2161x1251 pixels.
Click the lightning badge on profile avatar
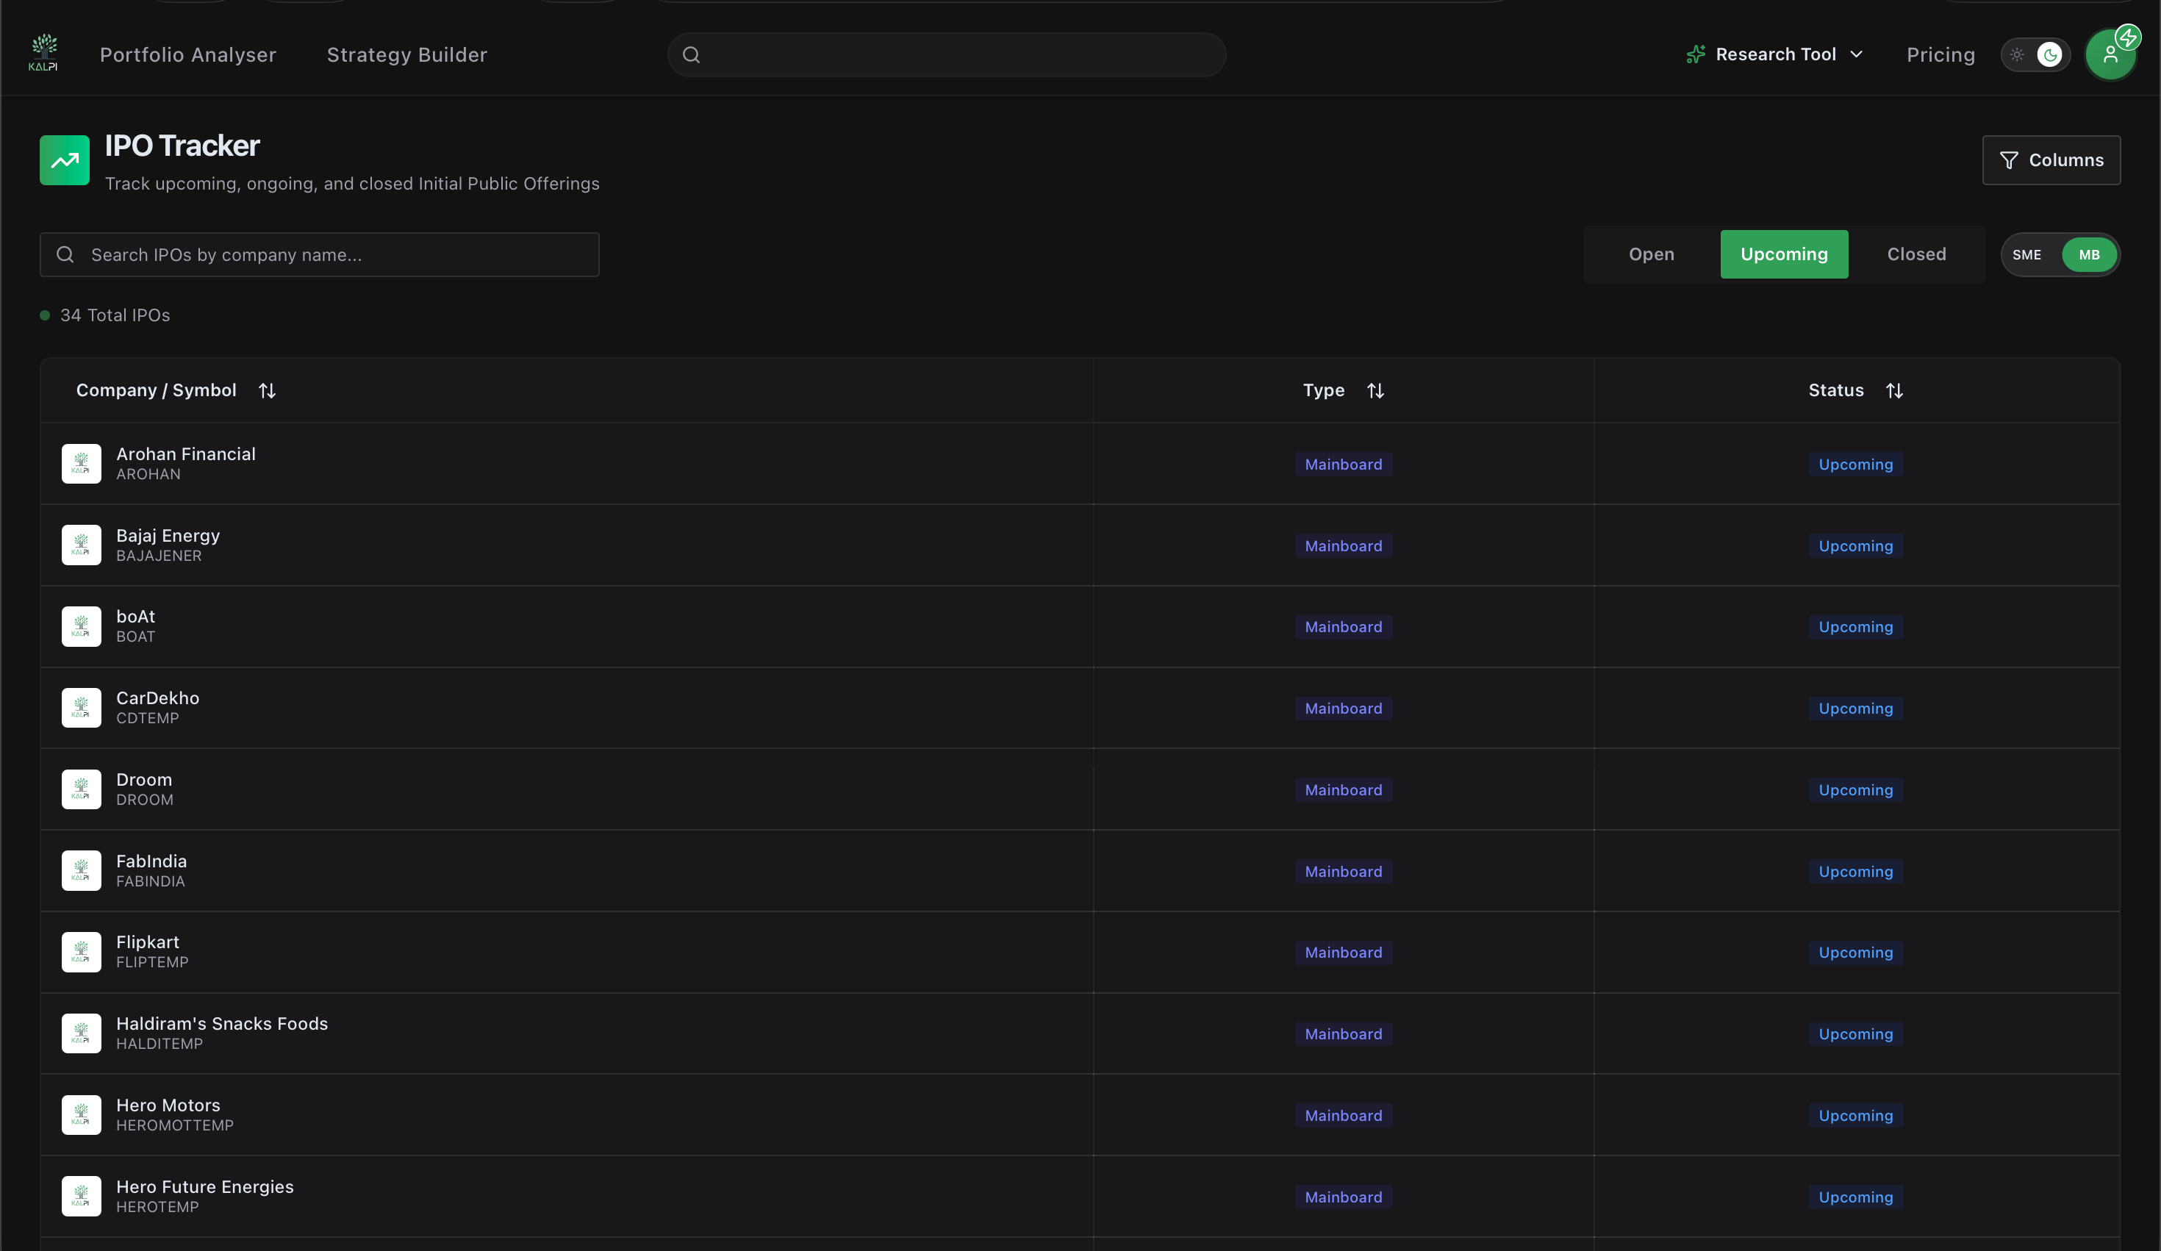2127,37
